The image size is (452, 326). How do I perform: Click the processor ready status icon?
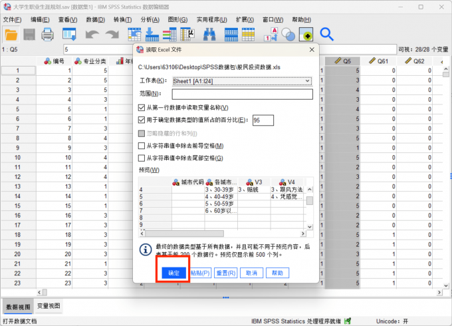pos(348,321)
